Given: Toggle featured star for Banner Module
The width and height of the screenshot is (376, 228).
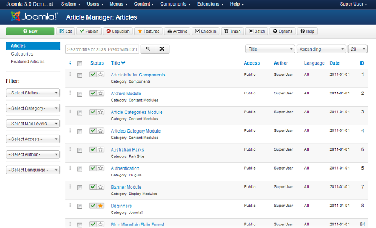Looking at the screenshot, I should tap(100, 187).
